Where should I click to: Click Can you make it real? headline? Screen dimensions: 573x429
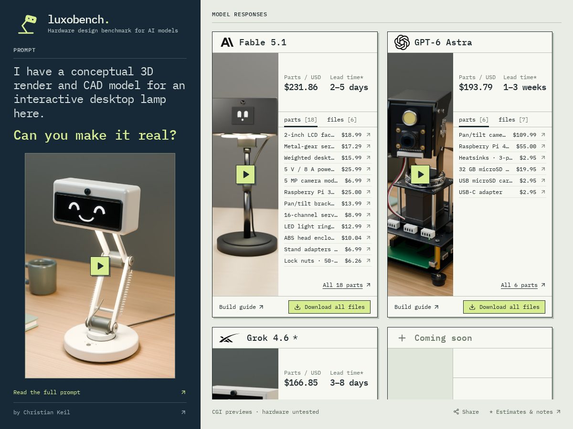(95, 135)
